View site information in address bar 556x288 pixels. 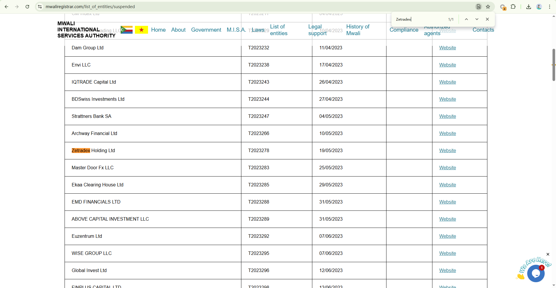point(40,7)
